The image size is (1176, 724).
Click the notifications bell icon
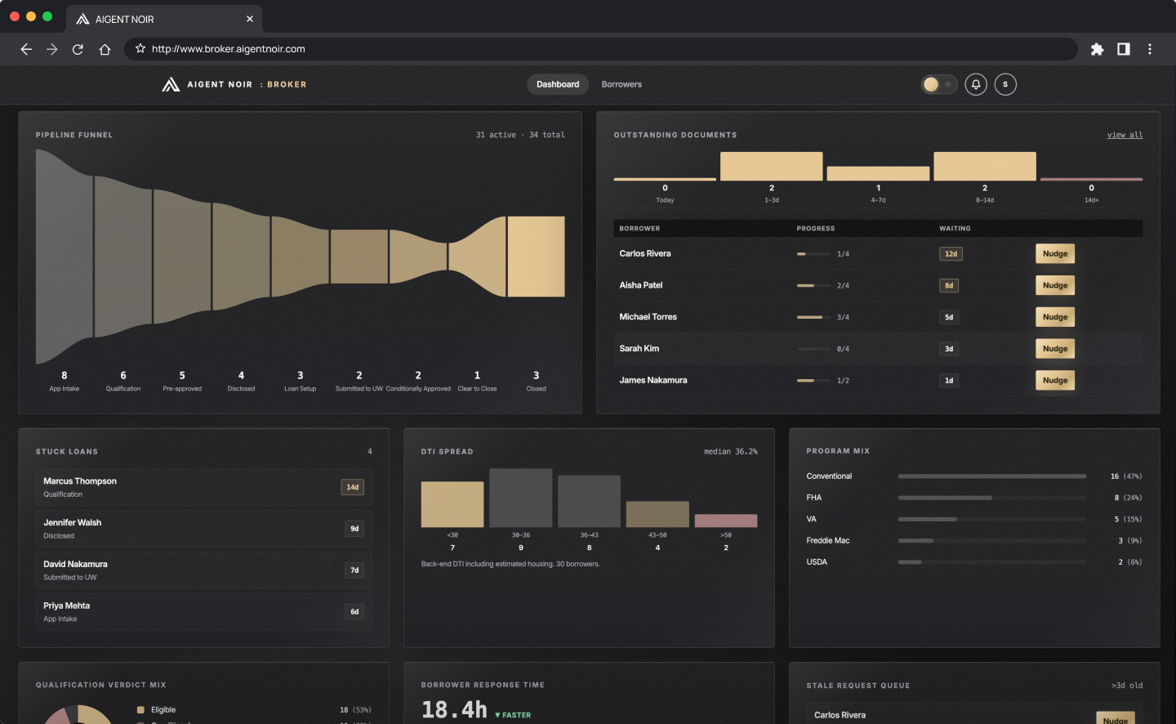pyautogui.click(x=976, y=84)
